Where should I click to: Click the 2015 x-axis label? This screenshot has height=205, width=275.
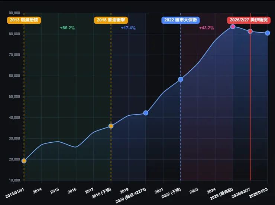[x=55, y=191]
